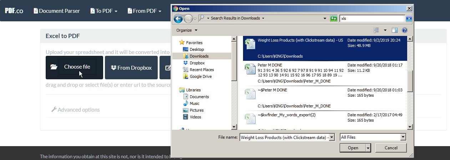The image size is (450, 160).
Task: Click icon of ~$kwfinder_My_words_export(2) file
Action: (250, 118)
